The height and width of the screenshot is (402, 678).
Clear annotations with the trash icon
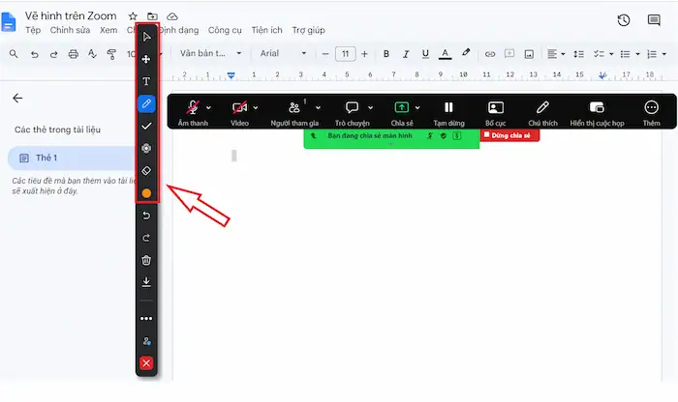(146, 260)
